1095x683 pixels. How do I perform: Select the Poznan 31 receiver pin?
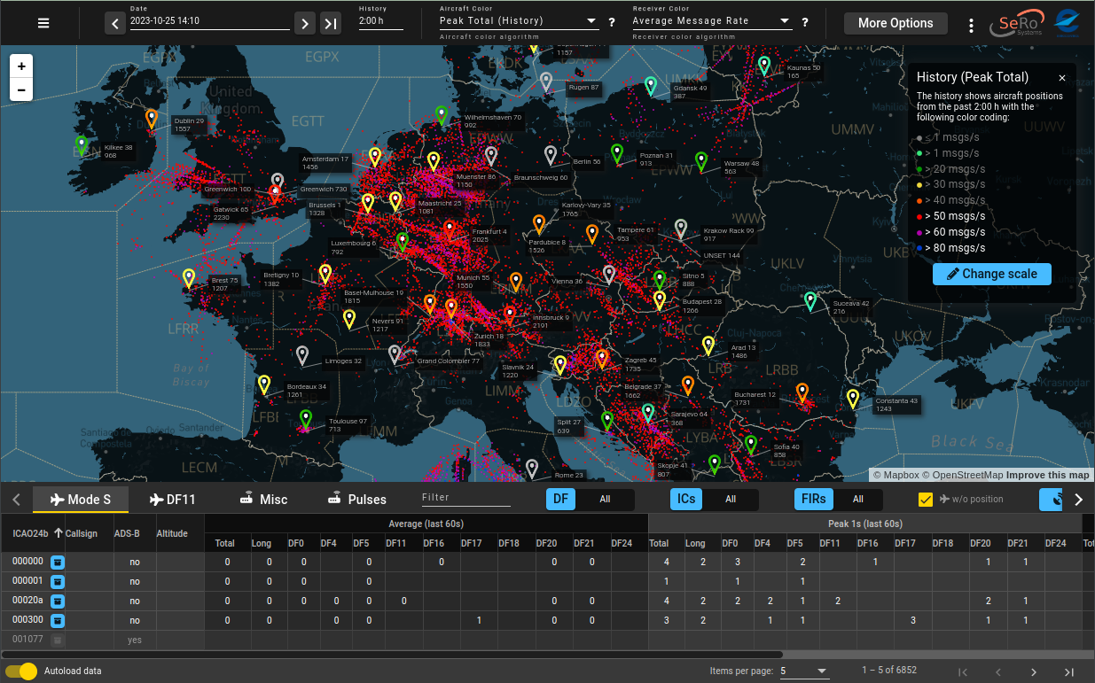(617, 153)
